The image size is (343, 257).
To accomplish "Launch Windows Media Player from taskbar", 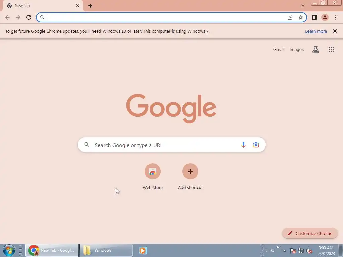I will click(143, 250).
